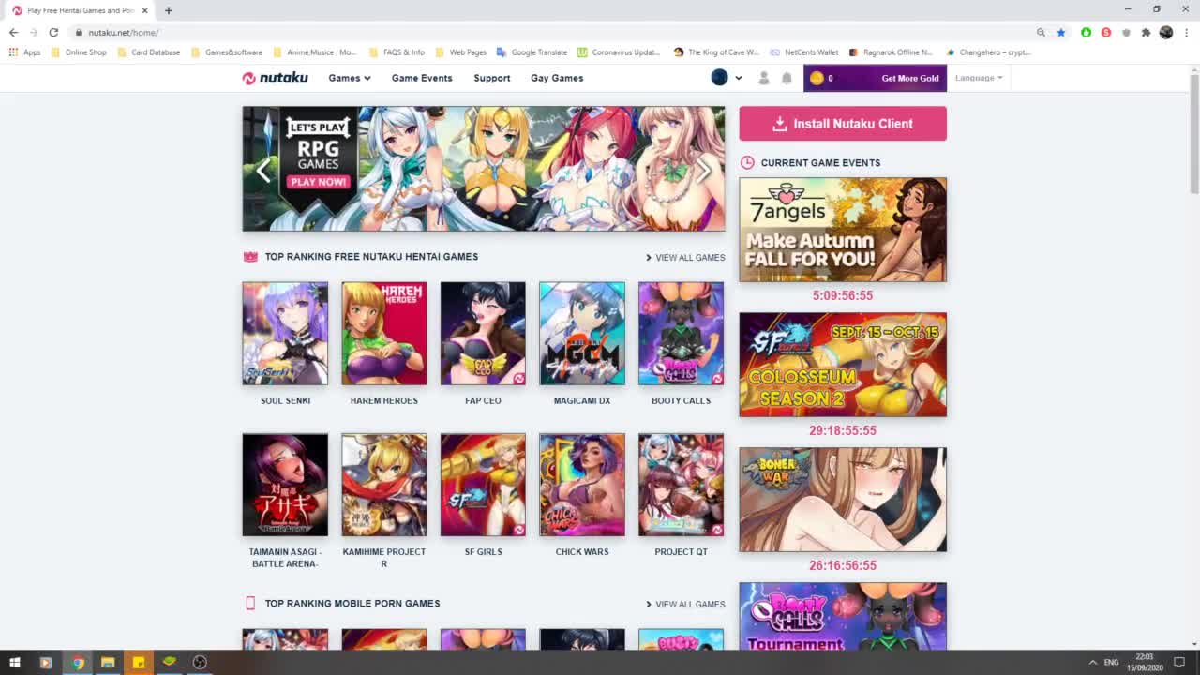This screenshot has height=675, width=1200.
Task: Click the Install Nutaku Client button
Action: [x=843, y=124]
